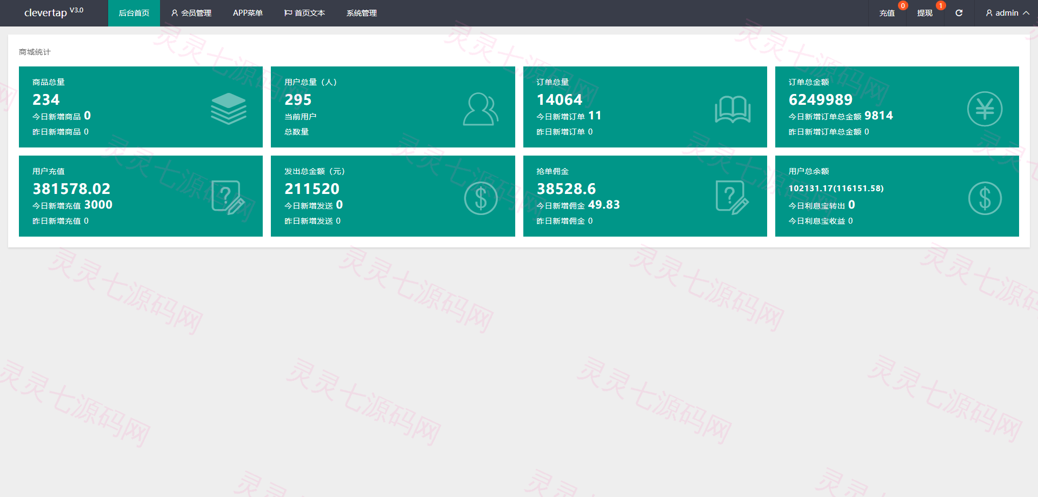Open the APP菜单 menu
Viewport: 1038px width, 497px height.
pyautogui.click(x=248, y=13)
